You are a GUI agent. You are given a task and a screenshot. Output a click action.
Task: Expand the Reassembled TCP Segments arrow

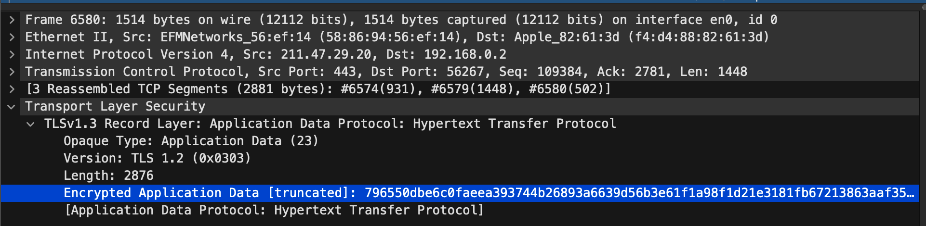[x=12, y=89]
